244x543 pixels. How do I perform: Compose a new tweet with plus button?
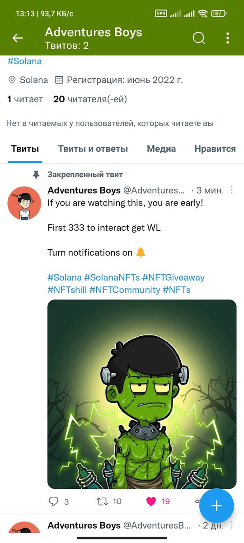[216, 505]
